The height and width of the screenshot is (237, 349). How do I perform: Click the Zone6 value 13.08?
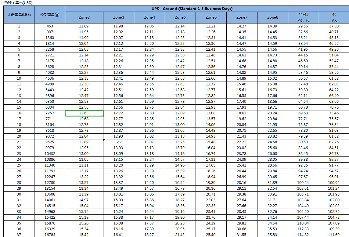(x=211, y=113)
